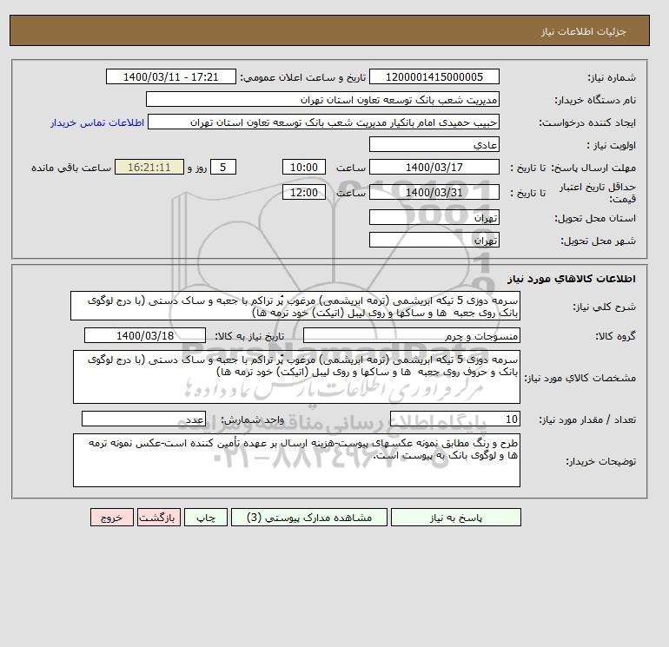The image size is (669, 647).
Task: Click the نام دستگاه خریدار field
Action: [x=322, y=99]
